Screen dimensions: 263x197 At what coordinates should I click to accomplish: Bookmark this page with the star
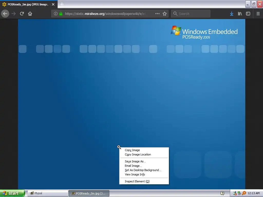165,14
